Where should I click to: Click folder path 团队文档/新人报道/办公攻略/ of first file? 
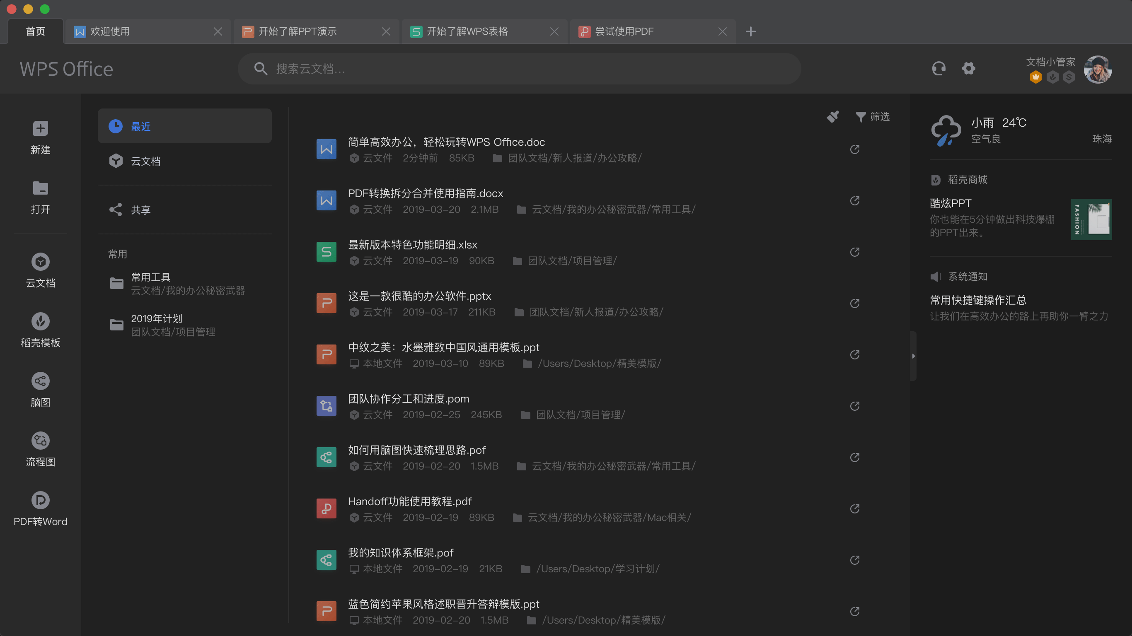[575, 158]
